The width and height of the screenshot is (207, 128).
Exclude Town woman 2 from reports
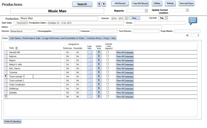108,80
